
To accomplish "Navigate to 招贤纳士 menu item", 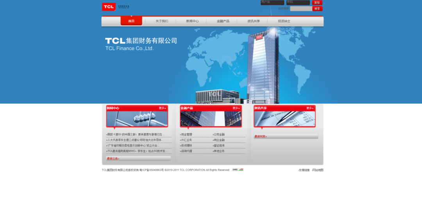I will [x=284, y=21].
